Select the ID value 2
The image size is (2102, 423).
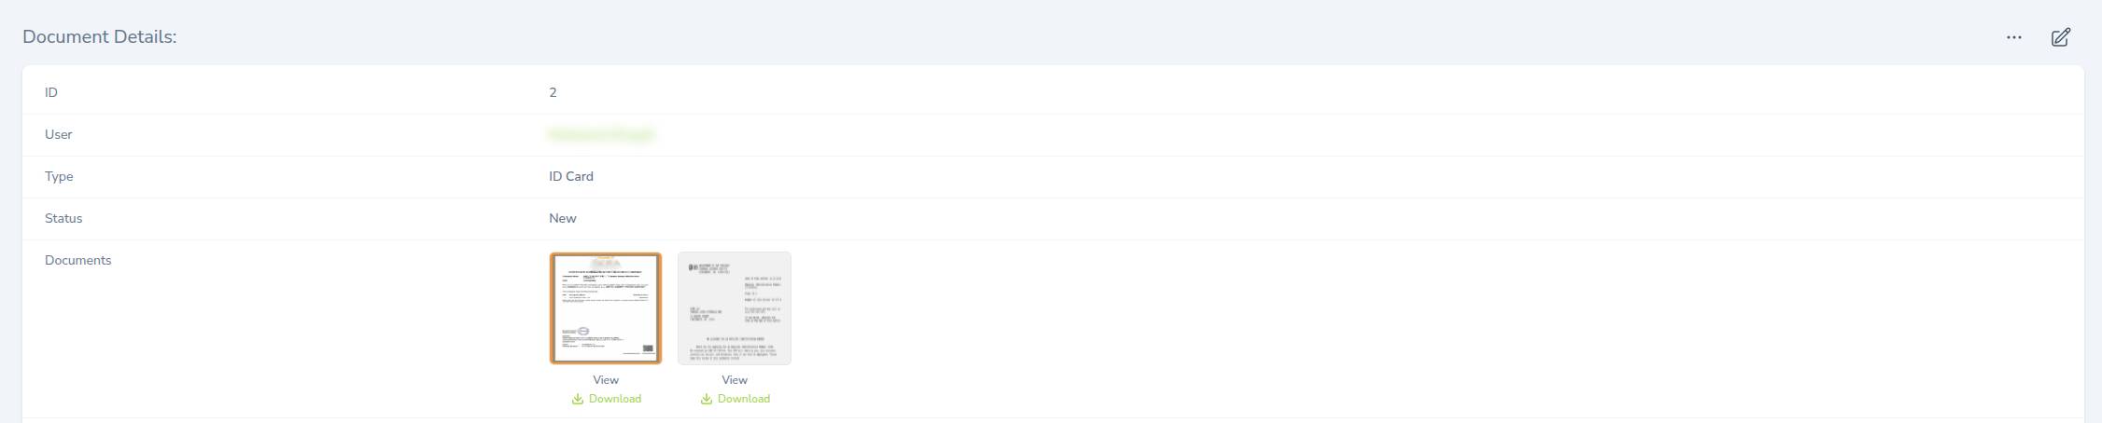(553, 92)
